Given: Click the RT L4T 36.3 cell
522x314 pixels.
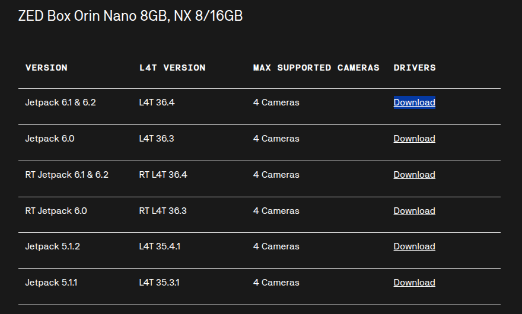Looking at the screenshot, I should [x=163, y=211].
